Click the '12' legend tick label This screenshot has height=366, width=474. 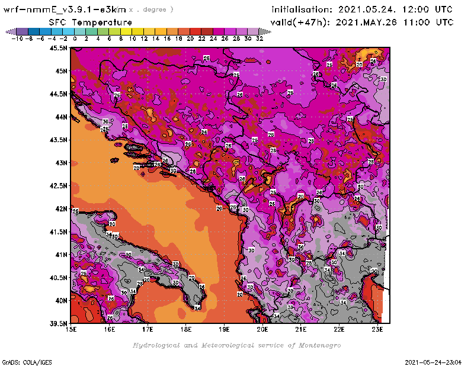point(144,38)
